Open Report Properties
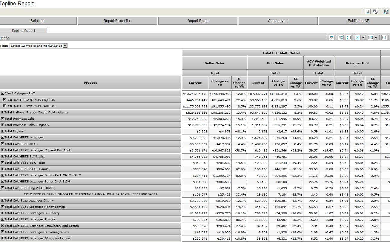The image size is (390, 242). pyautogui.click(x=117, y=21)
